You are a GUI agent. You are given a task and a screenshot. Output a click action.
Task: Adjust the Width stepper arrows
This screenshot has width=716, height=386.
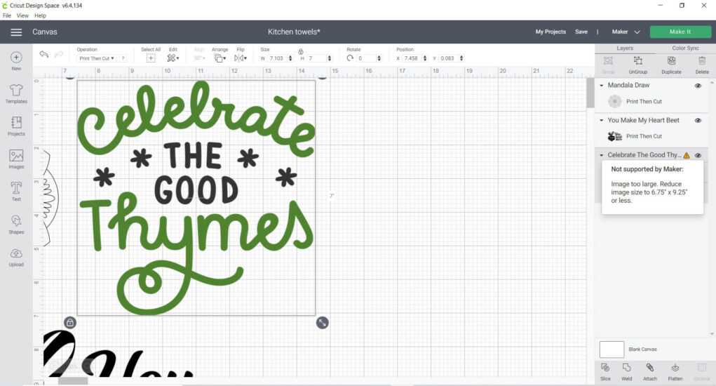(x=290, y=58)
